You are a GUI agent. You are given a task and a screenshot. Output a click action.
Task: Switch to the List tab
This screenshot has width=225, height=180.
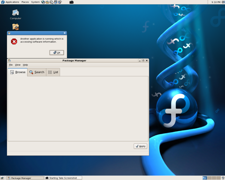click(x=53, y=72)
